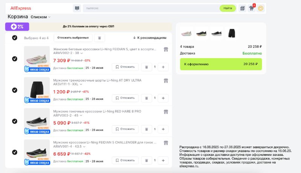Click the black shorts thumbnail in order summary

coord(232,33)
